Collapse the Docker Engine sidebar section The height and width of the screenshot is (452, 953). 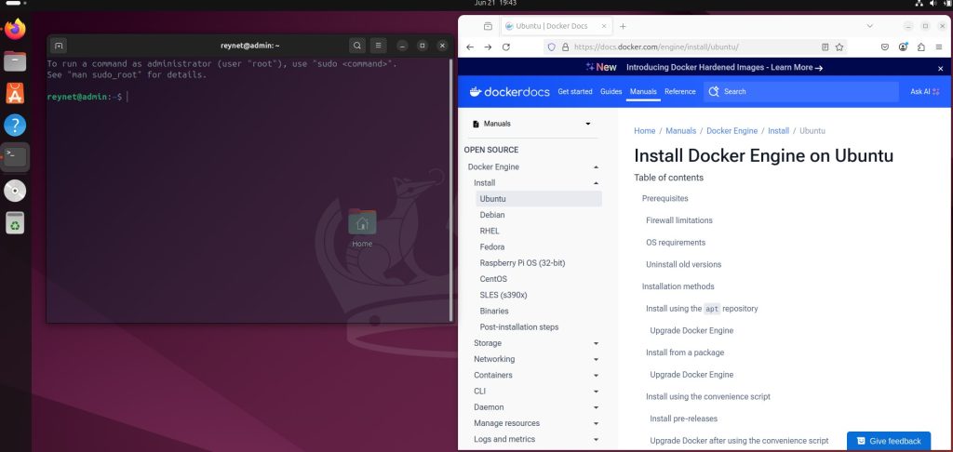pos(596,167)
